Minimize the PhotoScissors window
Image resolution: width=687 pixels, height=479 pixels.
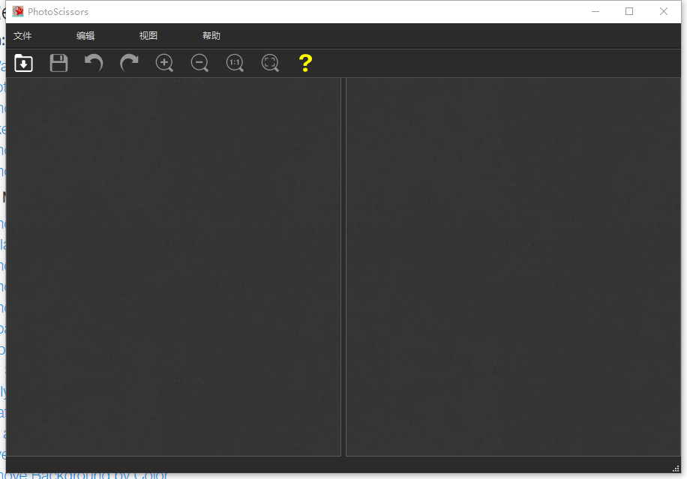pos(595,11)
